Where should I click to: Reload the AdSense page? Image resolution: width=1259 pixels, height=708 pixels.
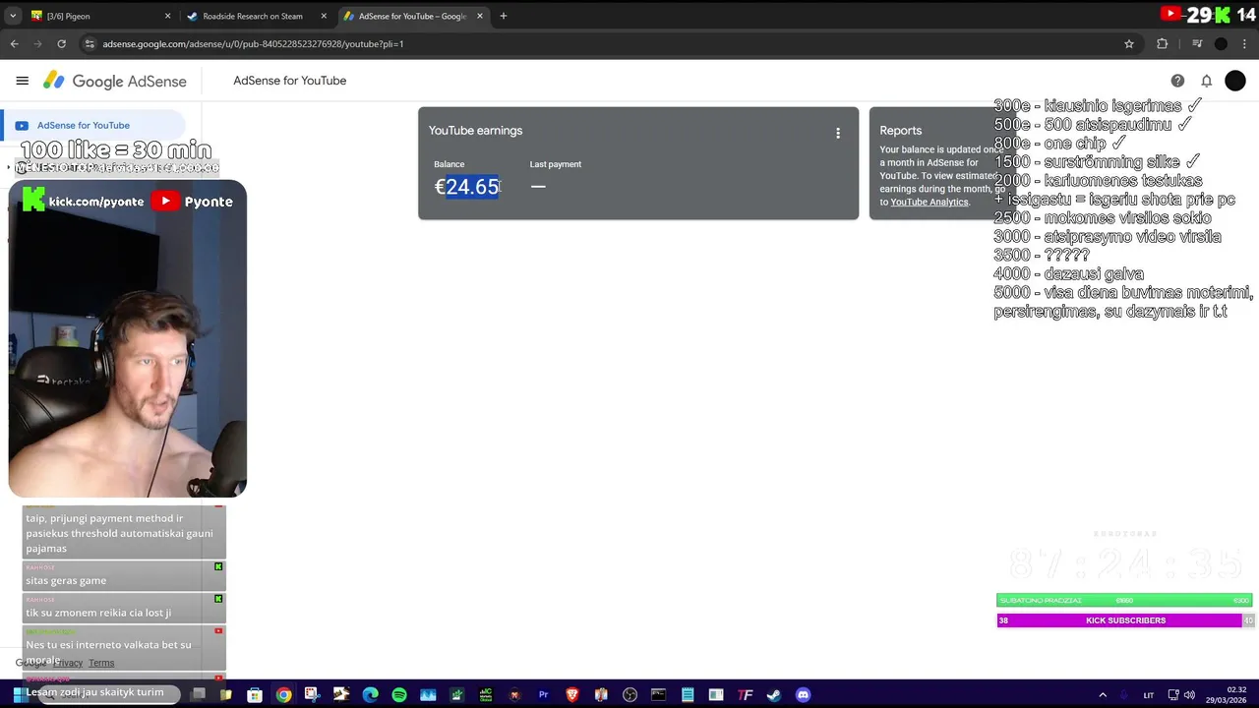[61, 43]
